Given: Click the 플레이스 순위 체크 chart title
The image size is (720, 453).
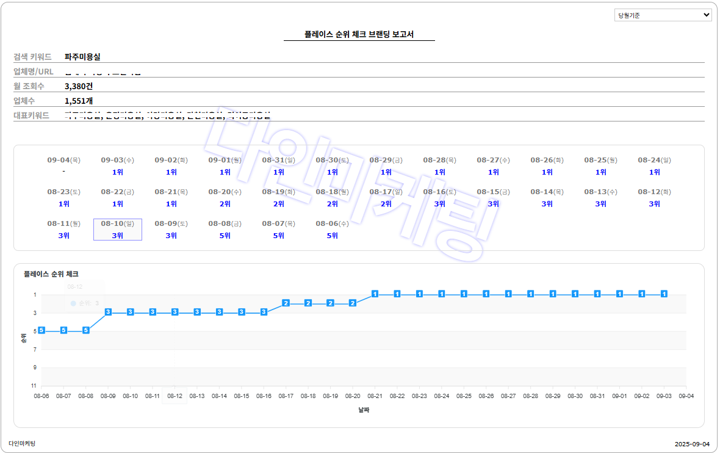Looking at the screenshot, I should click(51, 274).
